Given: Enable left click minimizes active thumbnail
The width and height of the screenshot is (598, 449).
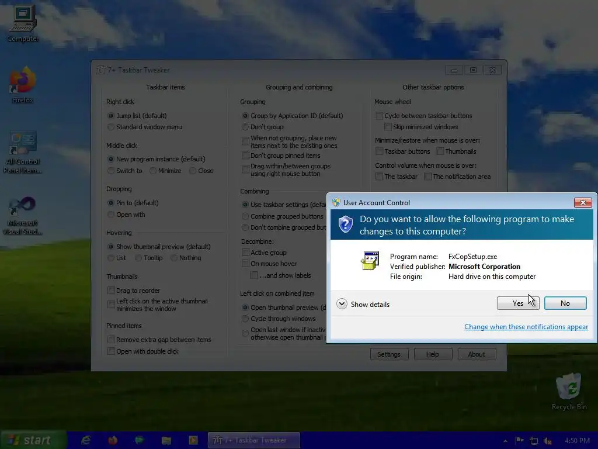Looking at the screenshot, I should pos(111,304).
